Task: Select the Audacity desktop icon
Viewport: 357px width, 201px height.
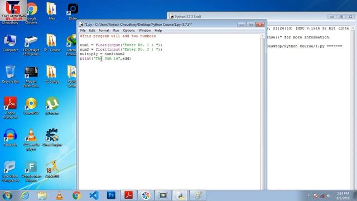Action: (x=10, y=137)
